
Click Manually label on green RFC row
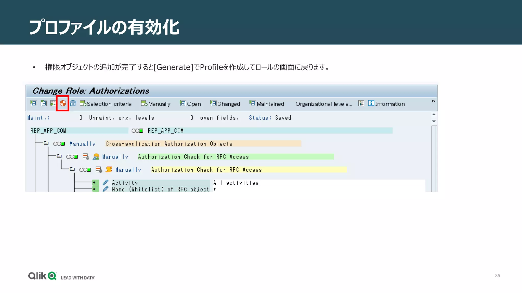click(115, 157)
